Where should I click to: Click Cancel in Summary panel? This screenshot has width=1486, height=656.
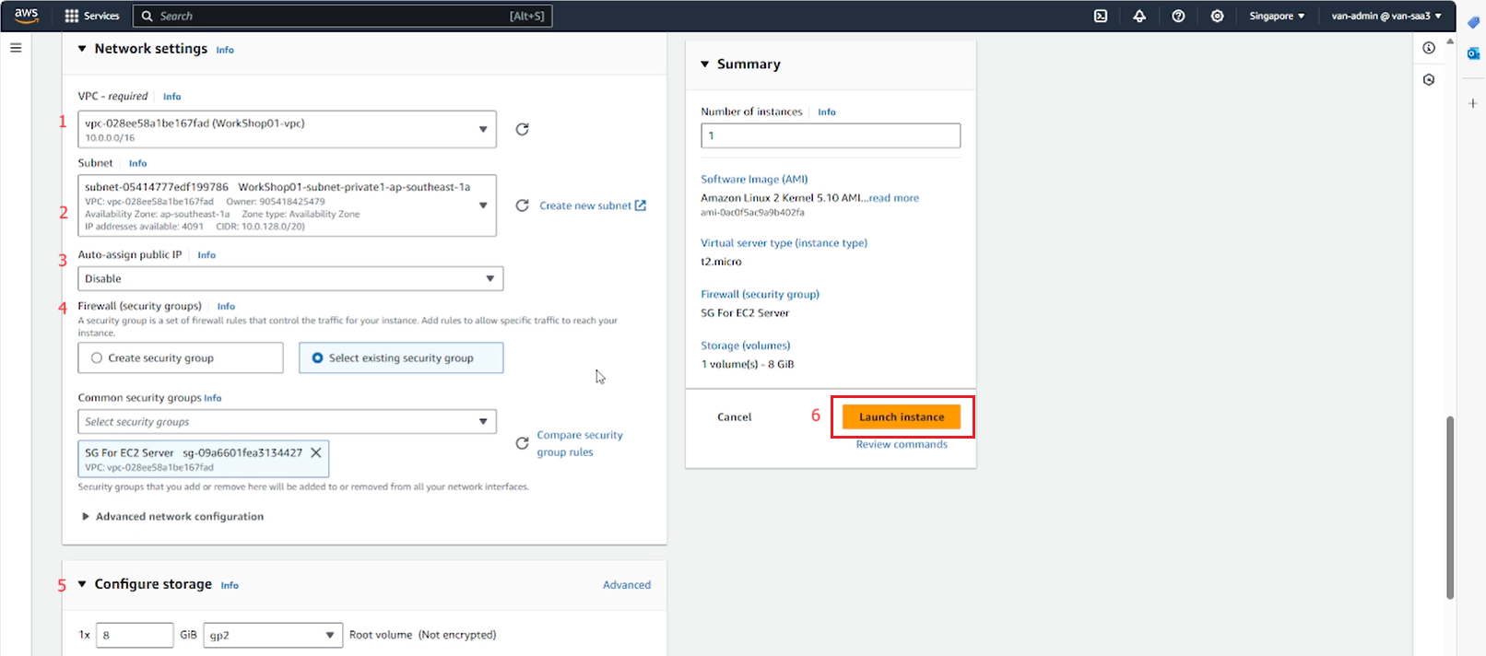[735, 416]
